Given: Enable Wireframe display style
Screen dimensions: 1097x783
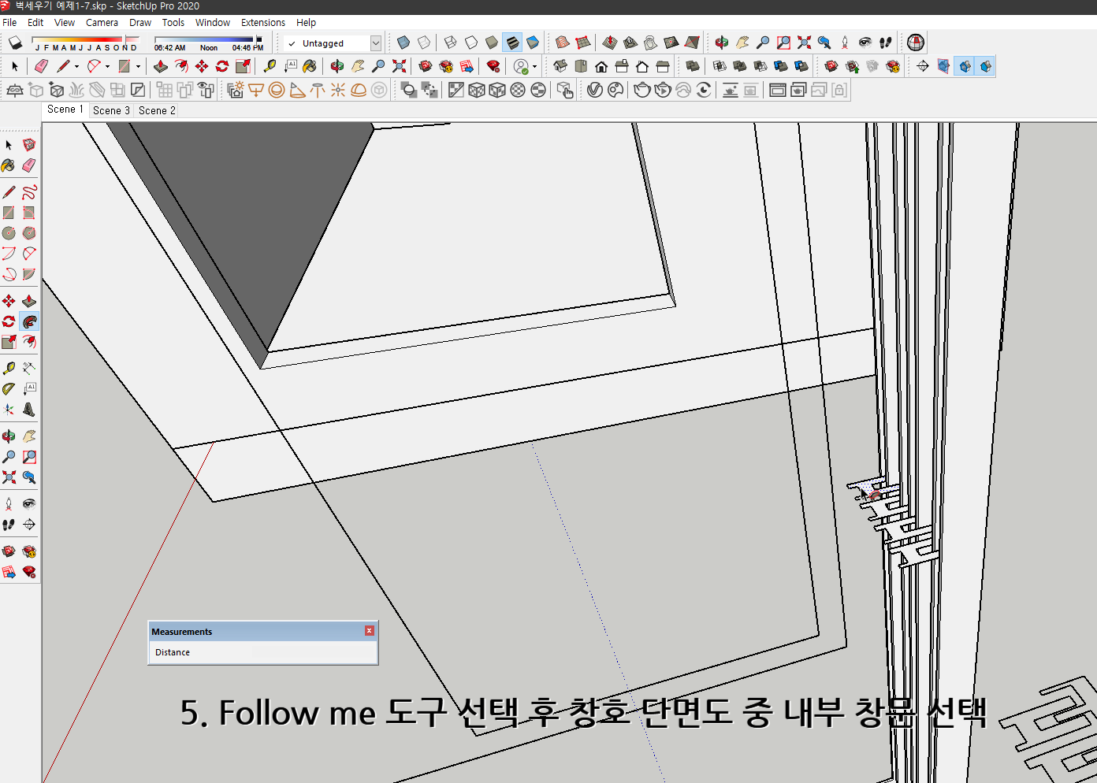Looking at the screenshot, I should coord(449,43).
